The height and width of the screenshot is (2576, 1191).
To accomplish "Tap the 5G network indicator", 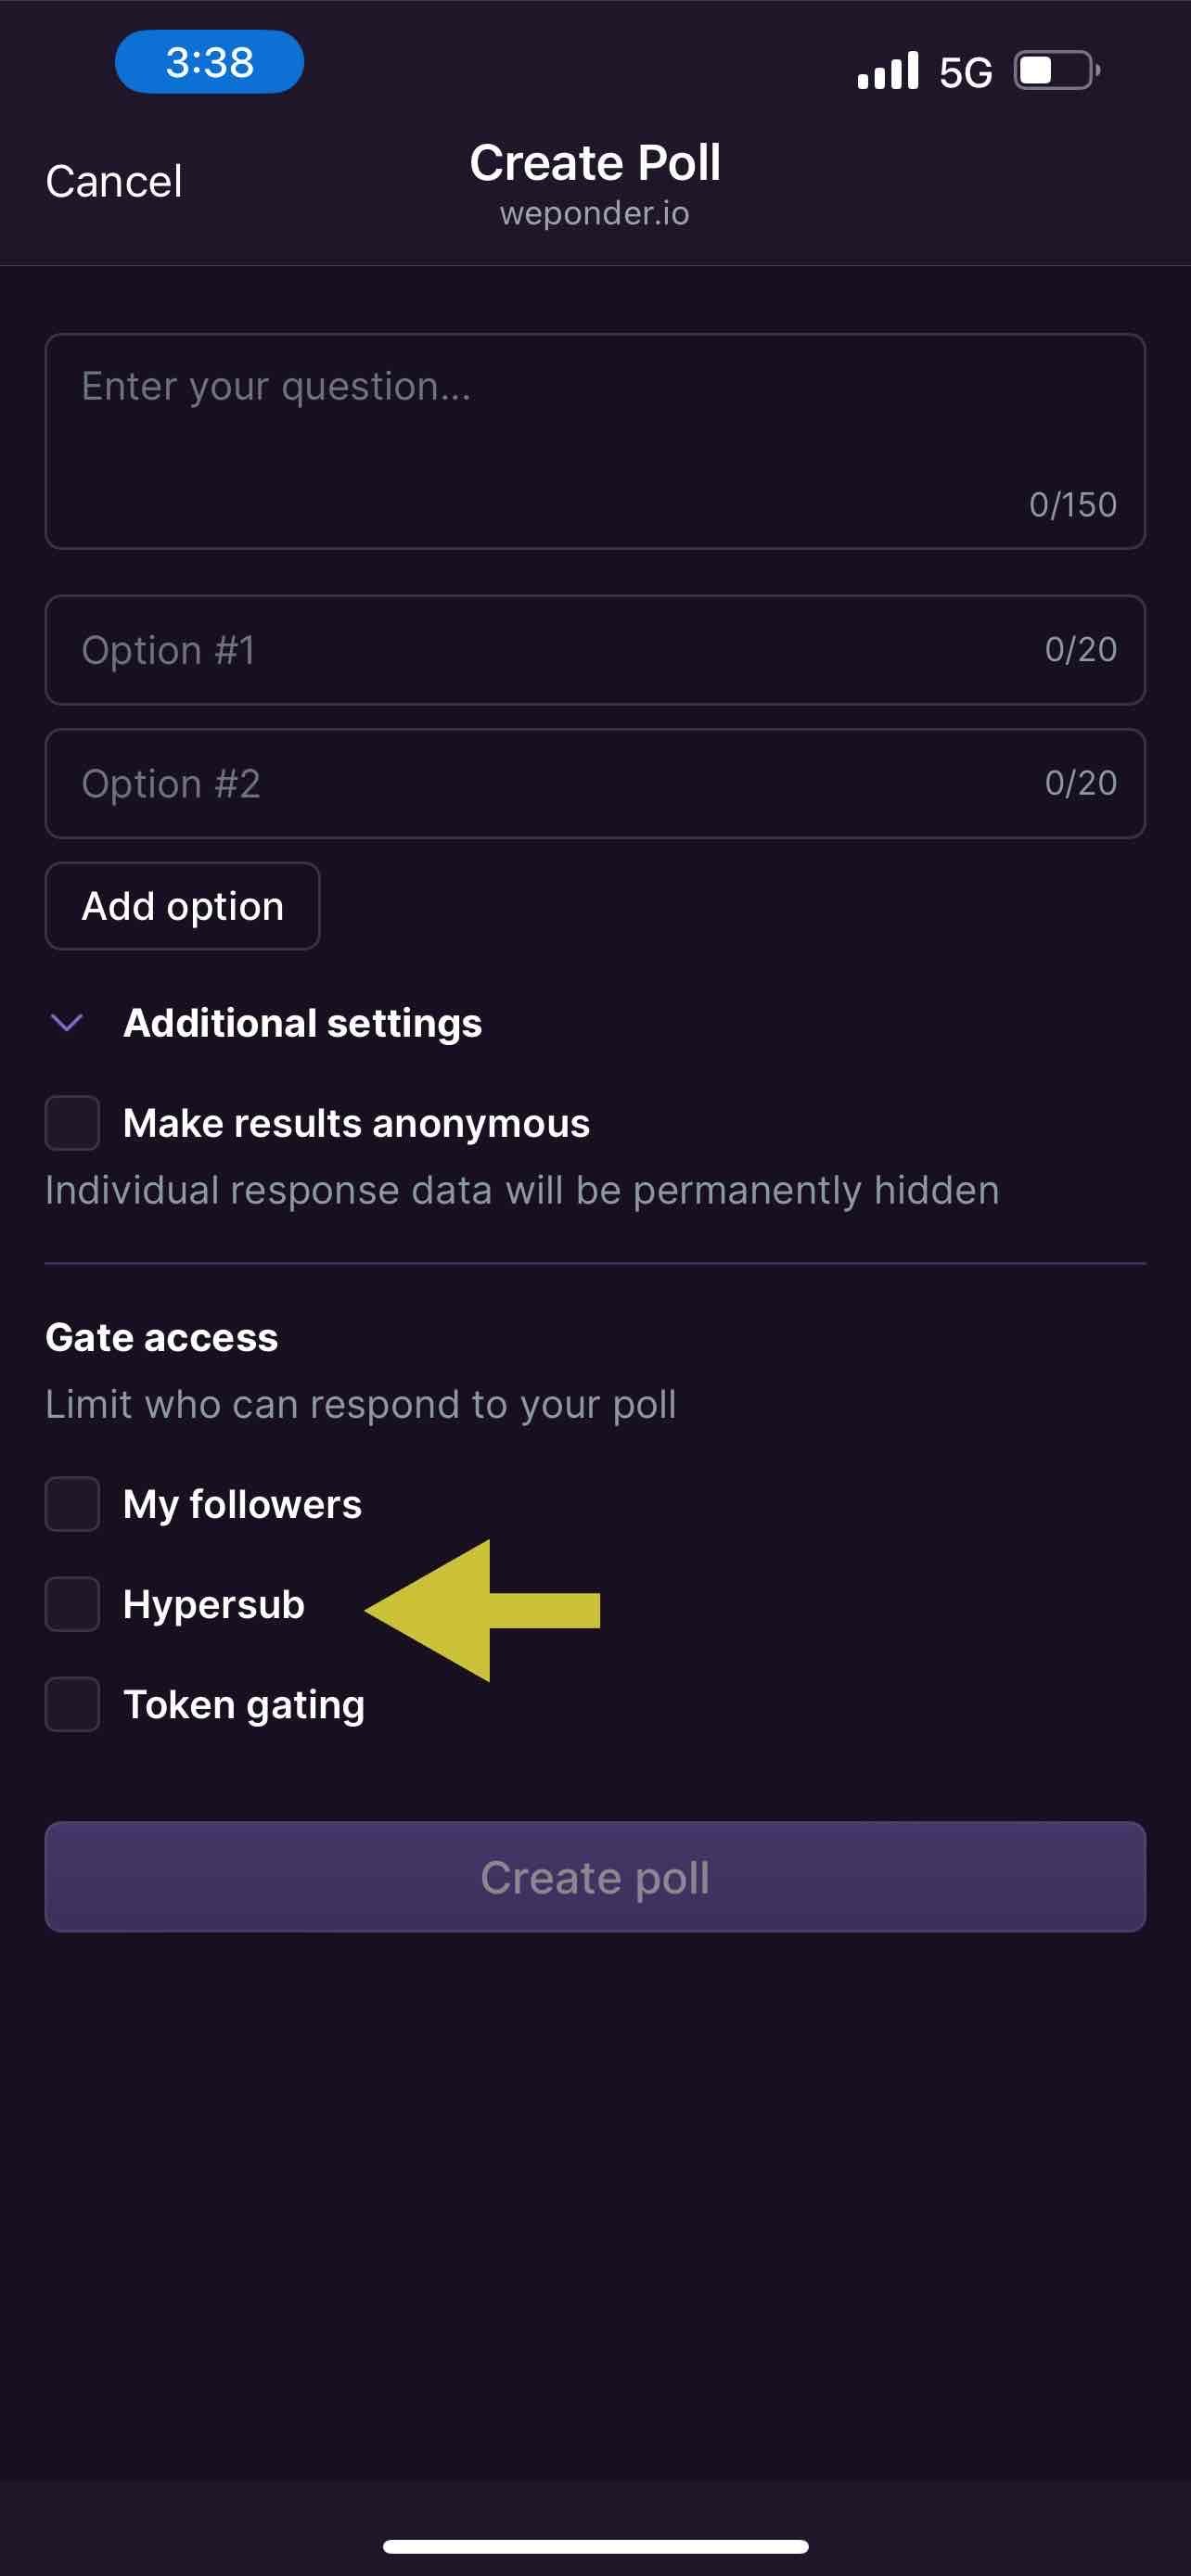I will [x=965, y=73].
